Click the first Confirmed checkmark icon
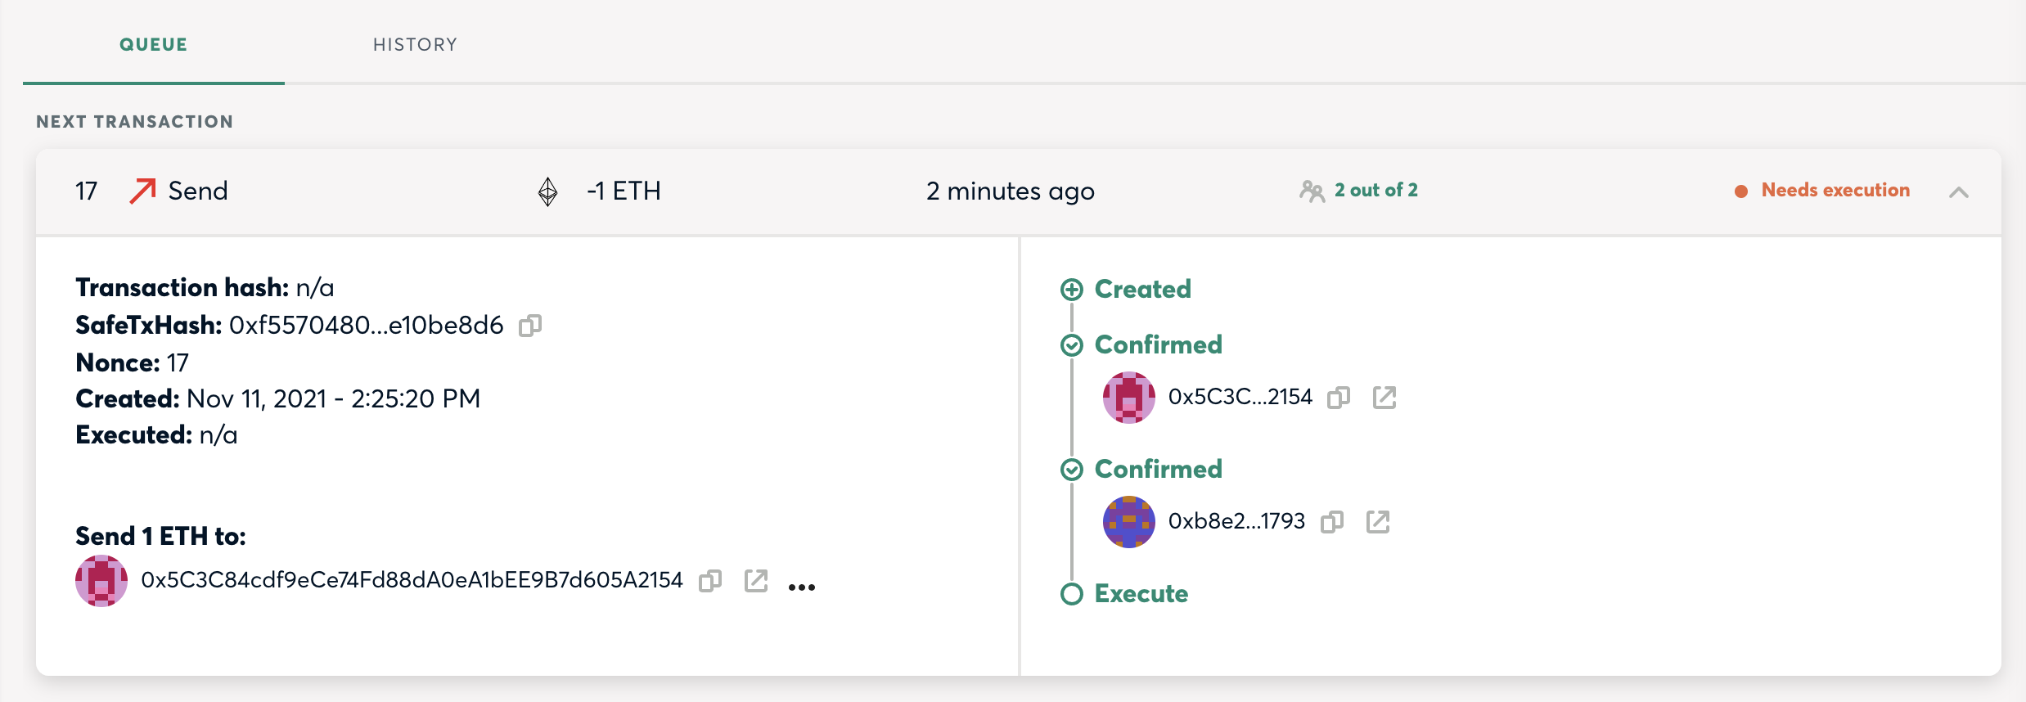The width and height of the screenshot is (2026, 702). click(1072, 344)
